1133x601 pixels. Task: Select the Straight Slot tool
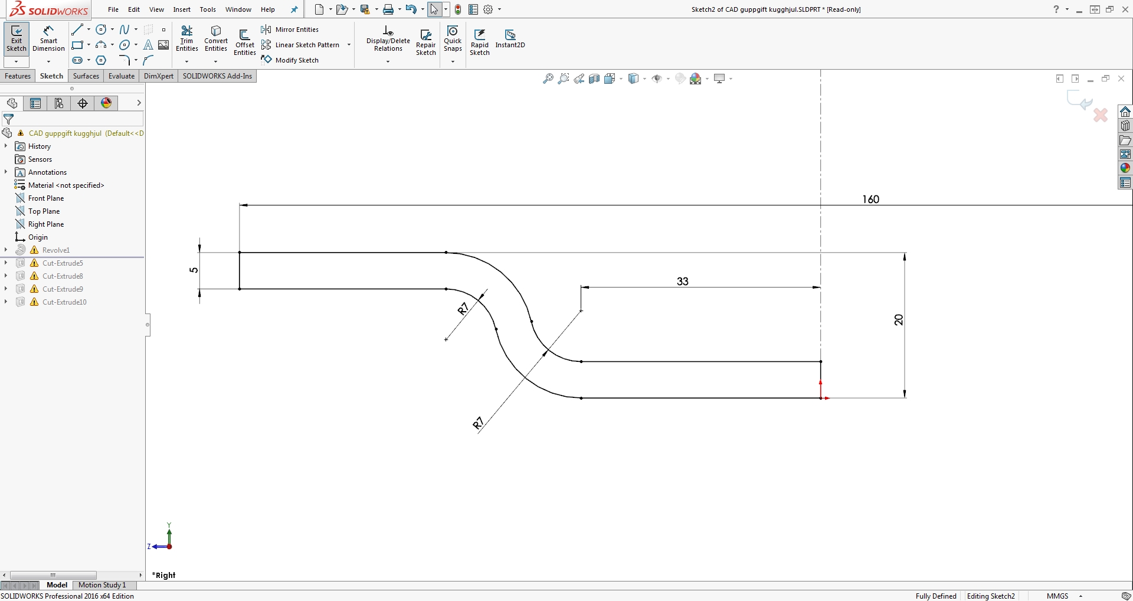77,60
